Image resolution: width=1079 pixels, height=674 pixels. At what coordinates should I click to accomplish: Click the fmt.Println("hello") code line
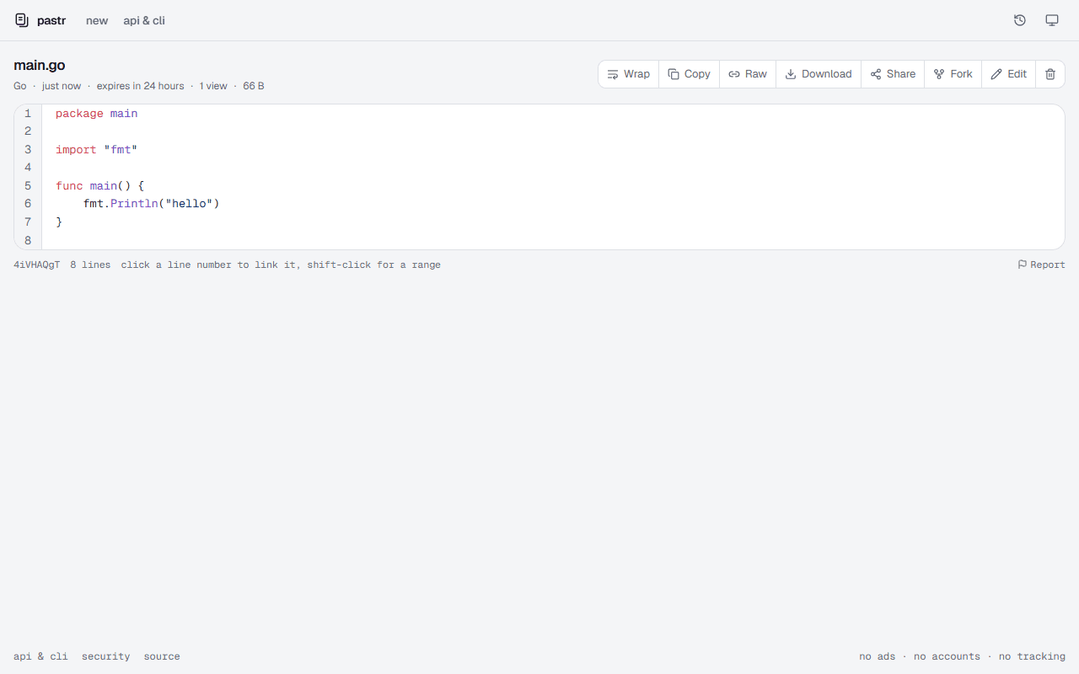pyautogui.click(x=151, y=204)
